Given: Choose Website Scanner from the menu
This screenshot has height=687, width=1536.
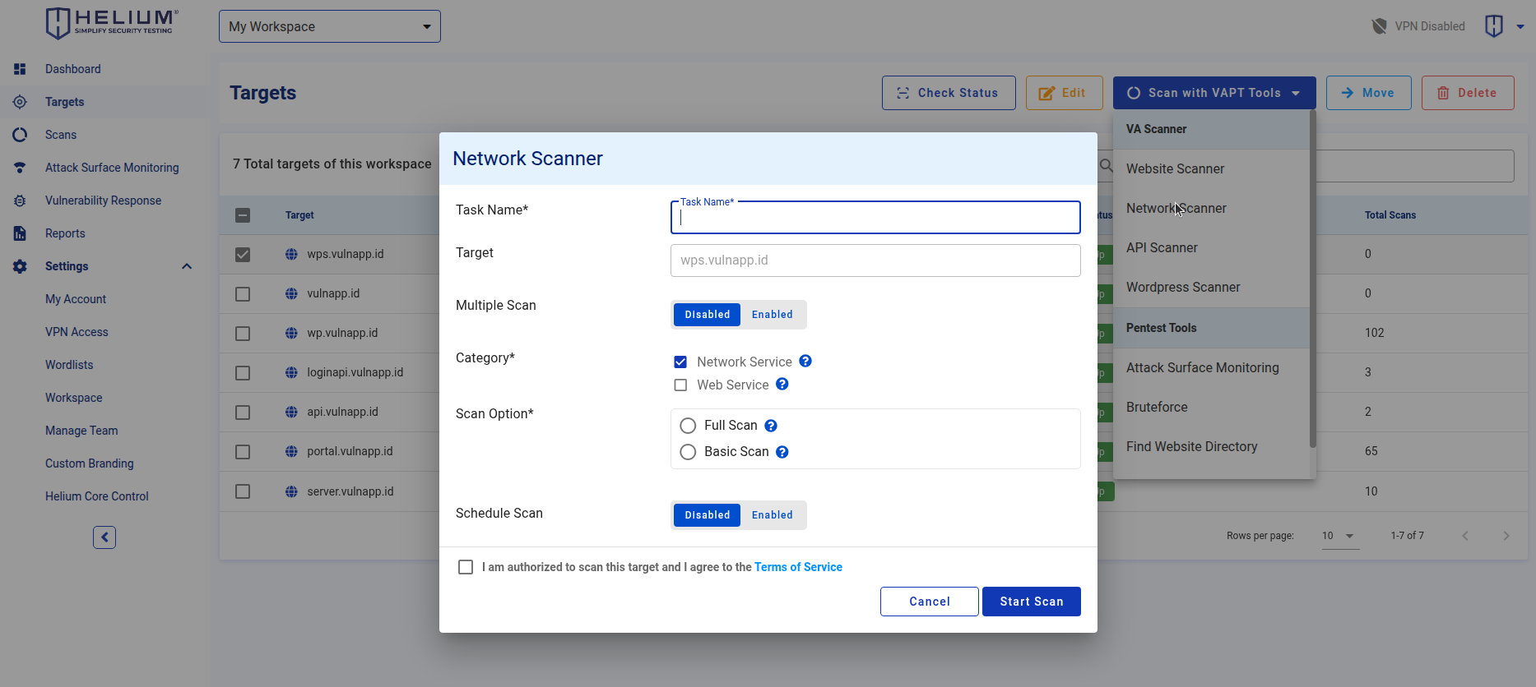Looking at the screenshot, I should tap(1211, 168).
